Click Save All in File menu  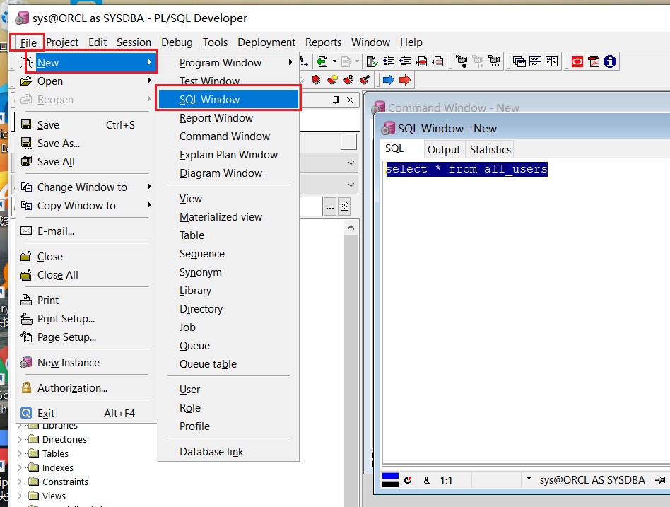coord(86,162)
